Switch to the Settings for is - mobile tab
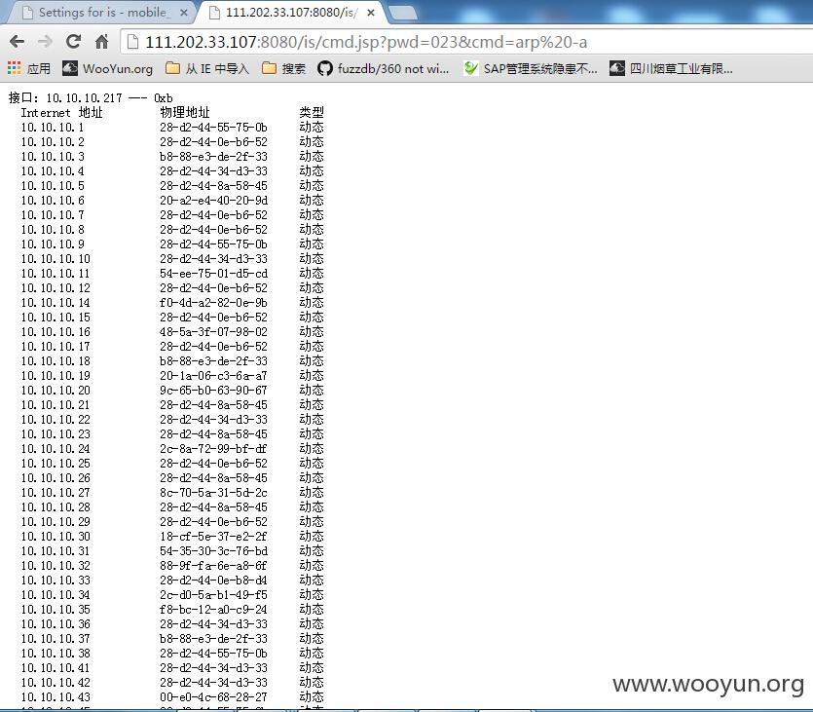 [x=102, y=13]
